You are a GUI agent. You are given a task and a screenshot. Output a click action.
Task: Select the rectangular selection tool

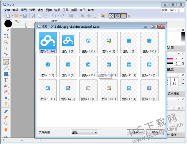pyautogui.click(x=6, y=36)
